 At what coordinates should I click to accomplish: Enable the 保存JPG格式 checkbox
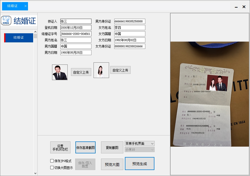(52, 161)
